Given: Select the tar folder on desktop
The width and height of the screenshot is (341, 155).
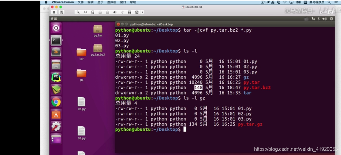Looking at the screenshot, I should point(82,54).
